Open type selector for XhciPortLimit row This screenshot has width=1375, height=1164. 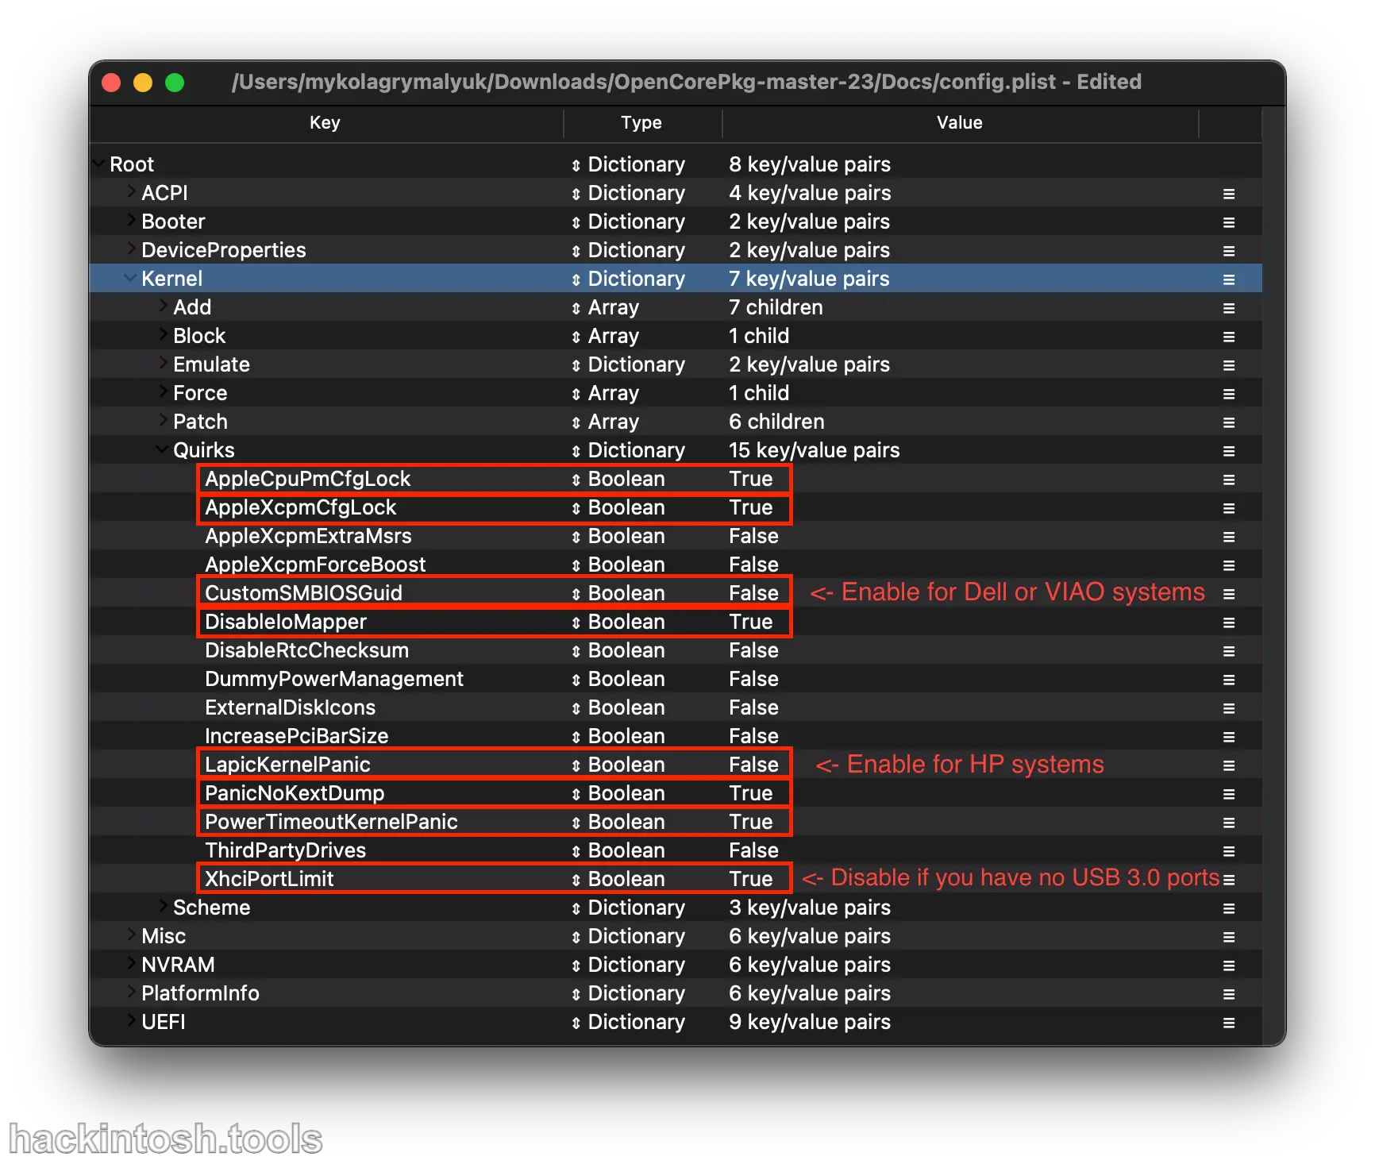point(576,880)
